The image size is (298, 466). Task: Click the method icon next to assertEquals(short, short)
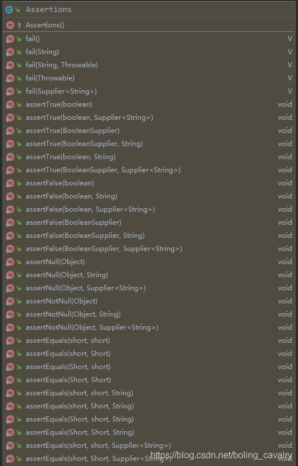pyautogui.click(x=10, y=341)
